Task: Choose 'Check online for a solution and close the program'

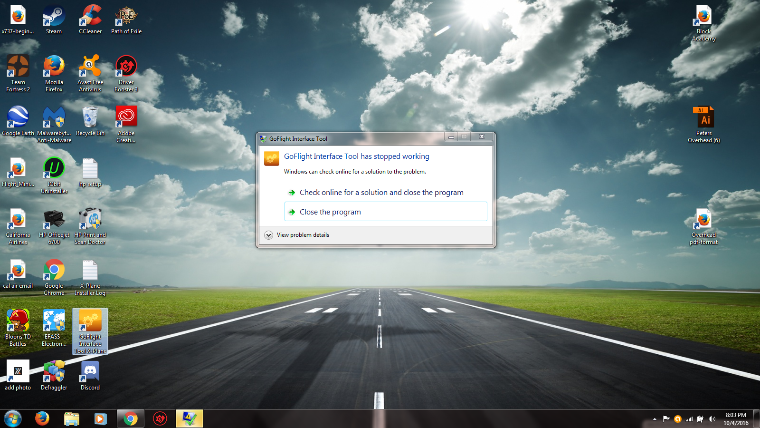Action: pyautogui.click(x=381, y=193)
